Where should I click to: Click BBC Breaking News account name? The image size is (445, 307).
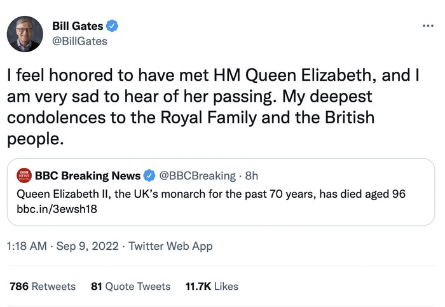coord(88,175)
